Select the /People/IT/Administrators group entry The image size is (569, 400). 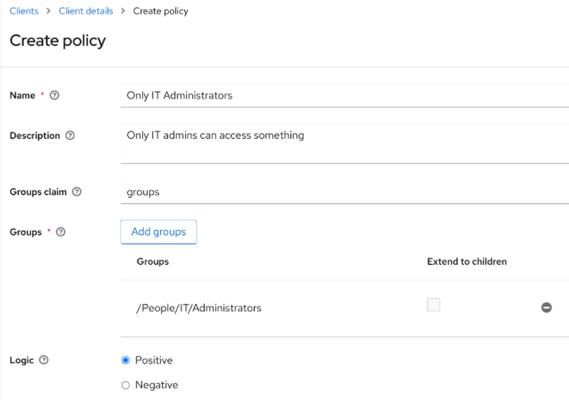point(198,308)
